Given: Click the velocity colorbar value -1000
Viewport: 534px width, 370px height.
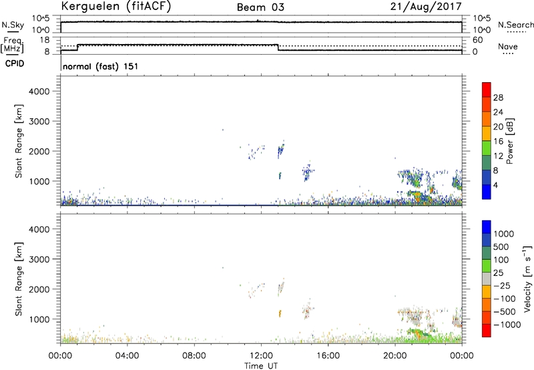Looking at the screenshot, I should coord(507,325).
